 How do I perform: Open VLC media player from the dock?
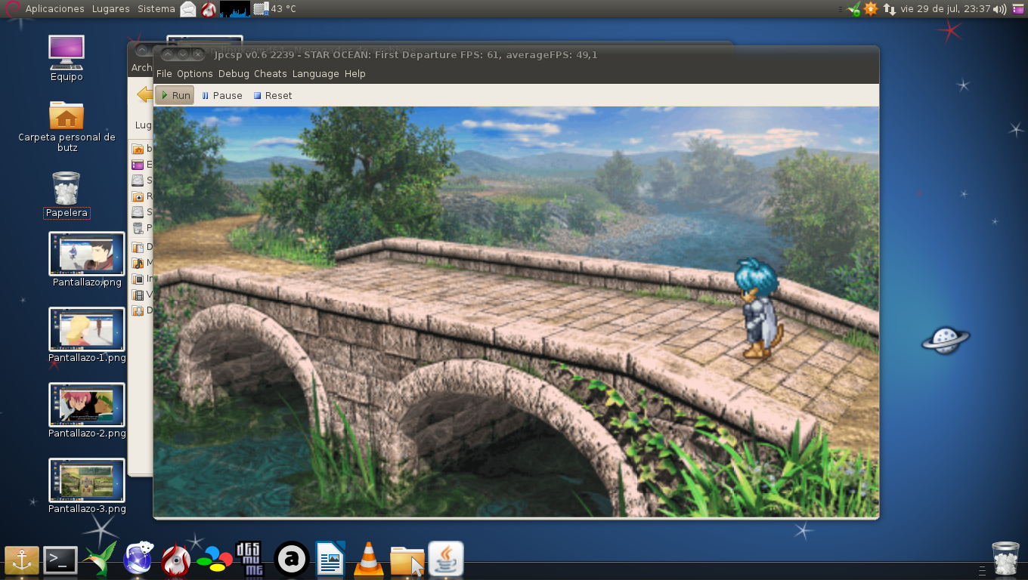coord(369,560)
